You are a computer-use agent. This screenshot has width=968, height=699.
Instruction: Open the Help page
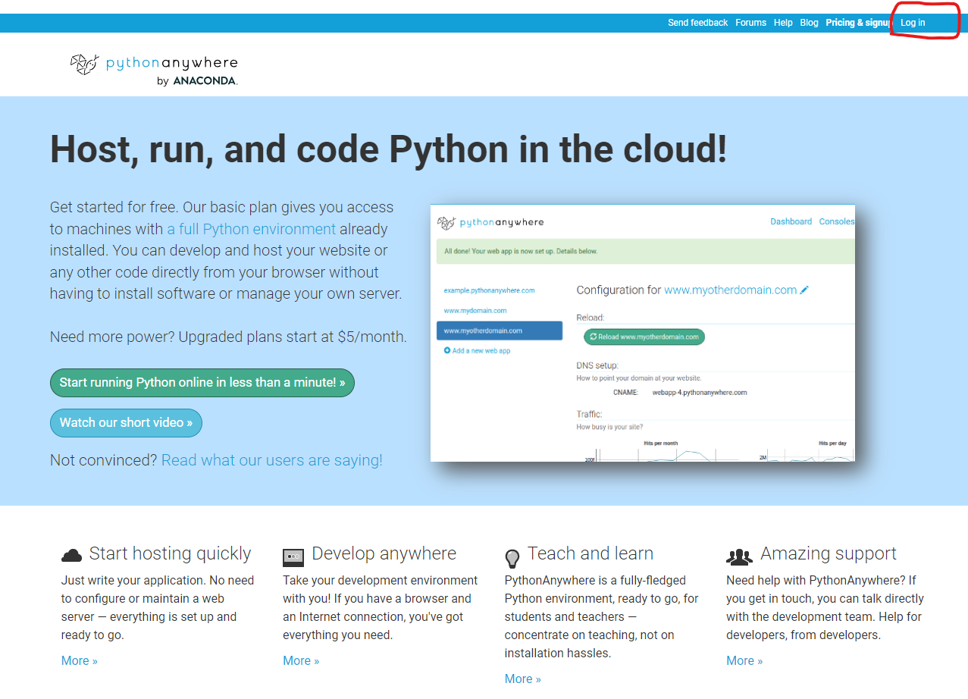pyautogui.click(x=783, y=23)
